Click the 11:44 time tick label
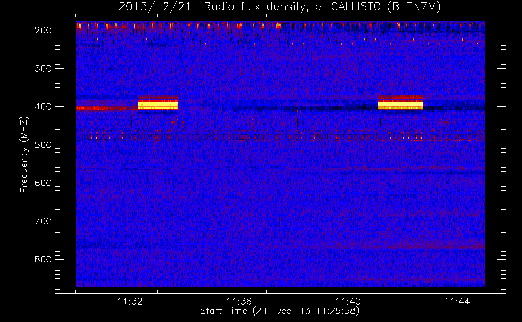 pyautogui.click(x=457, y=302)
